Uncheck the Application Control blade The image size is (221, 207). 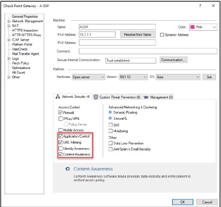pyautogui.click(x=61, y=136)
